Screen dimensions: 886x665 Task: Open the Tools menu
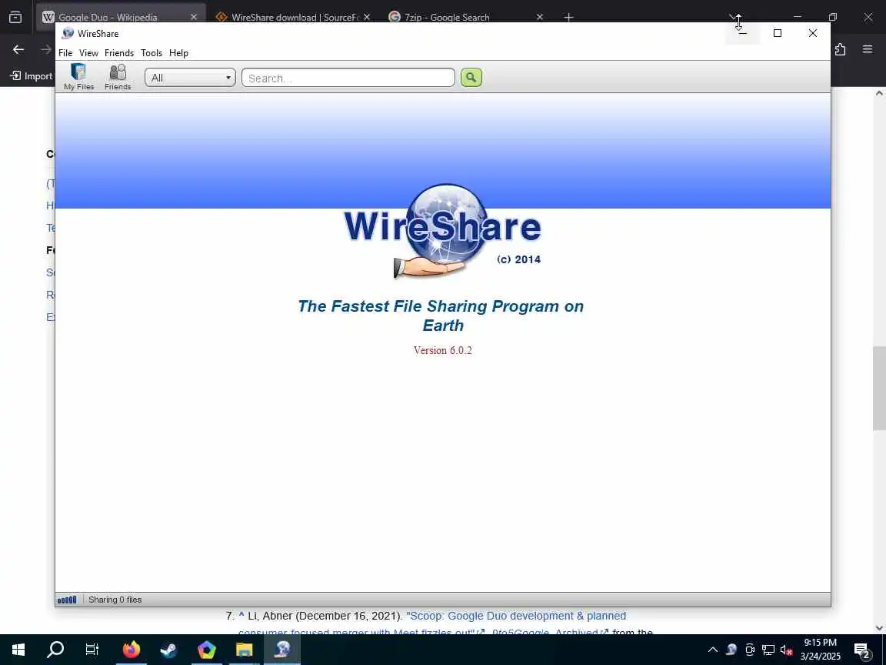[152, 52]
